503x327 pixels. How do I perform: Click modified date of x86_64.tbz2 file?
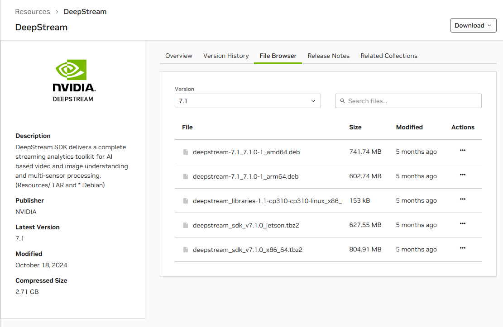416,249
